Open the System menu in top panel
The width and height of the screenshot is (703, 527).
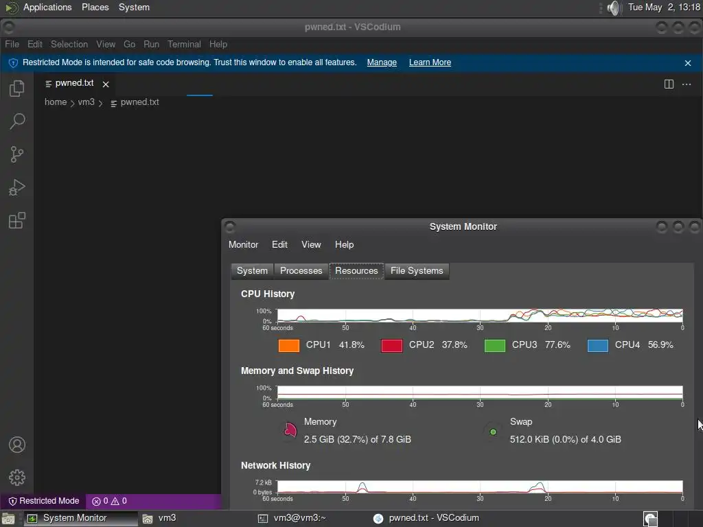[x=134, y=7]
